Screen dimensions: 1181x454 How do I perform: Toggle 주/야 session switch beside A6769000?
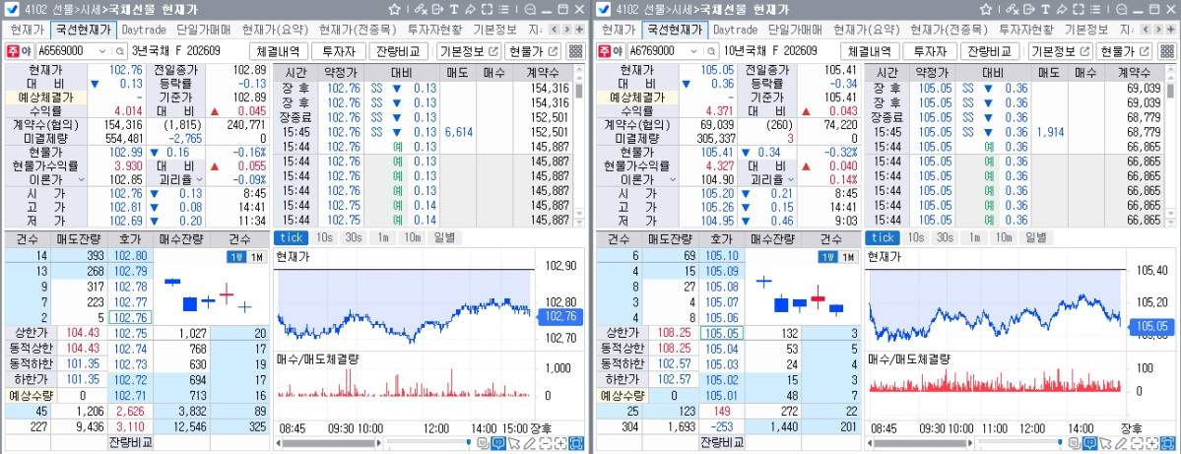coord(610,51)
